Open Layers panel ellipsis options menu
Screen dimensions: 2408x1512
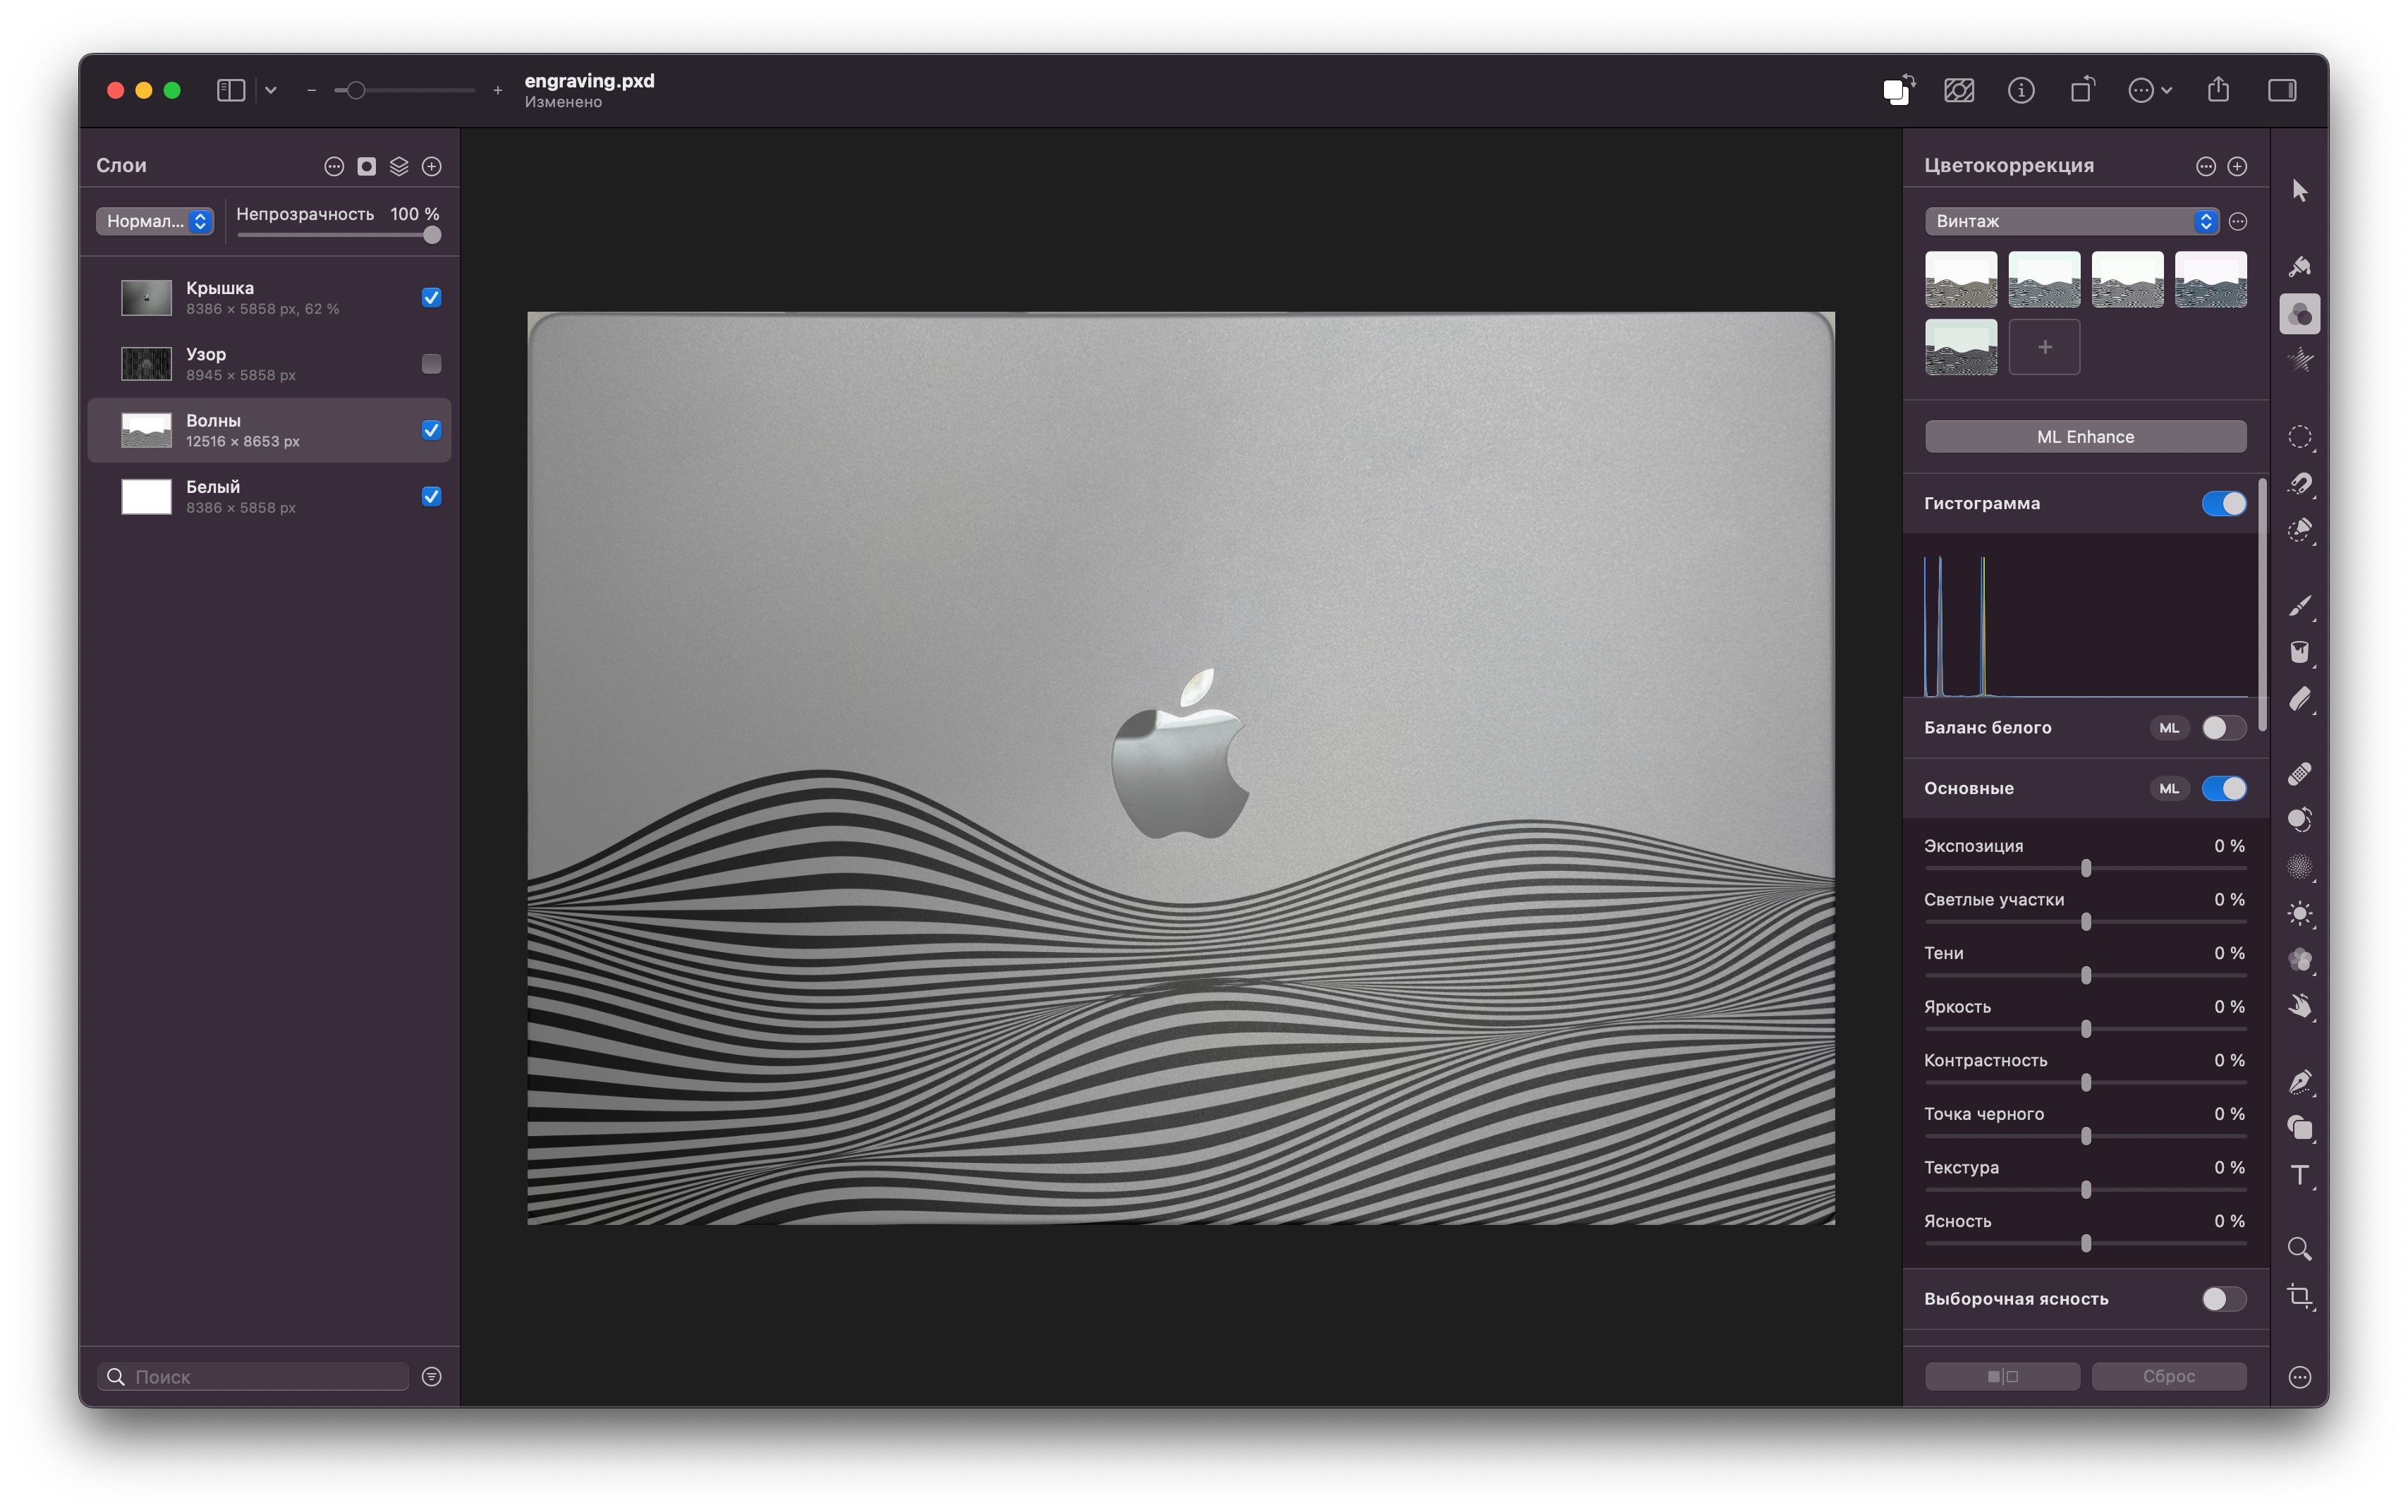334,166
